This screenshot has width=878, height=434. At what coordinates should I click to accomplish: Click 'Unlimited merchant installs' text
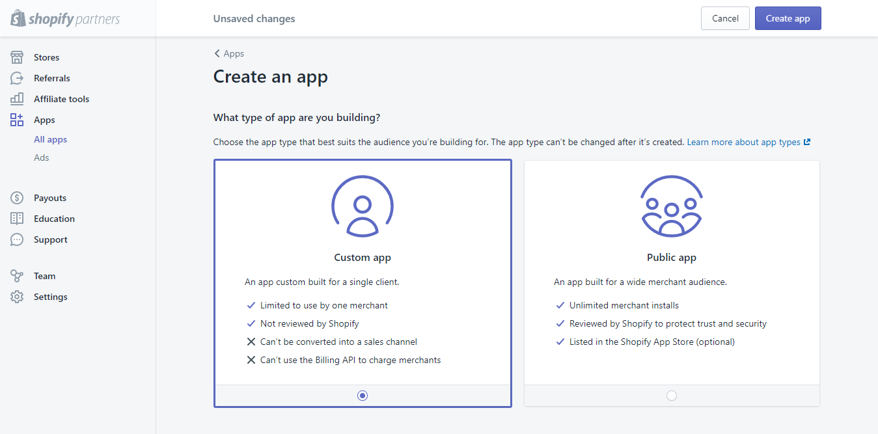tap(624, 305)
